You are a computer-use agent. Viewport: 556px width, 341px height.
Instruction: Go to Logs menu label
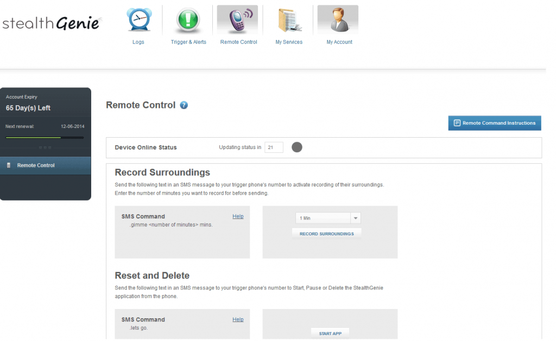pos(138,42)
